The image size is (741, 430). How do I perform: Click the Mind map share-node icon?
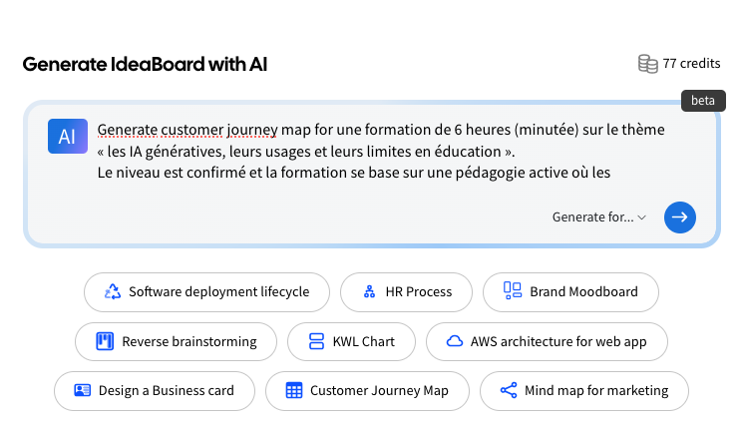(509, 391)
